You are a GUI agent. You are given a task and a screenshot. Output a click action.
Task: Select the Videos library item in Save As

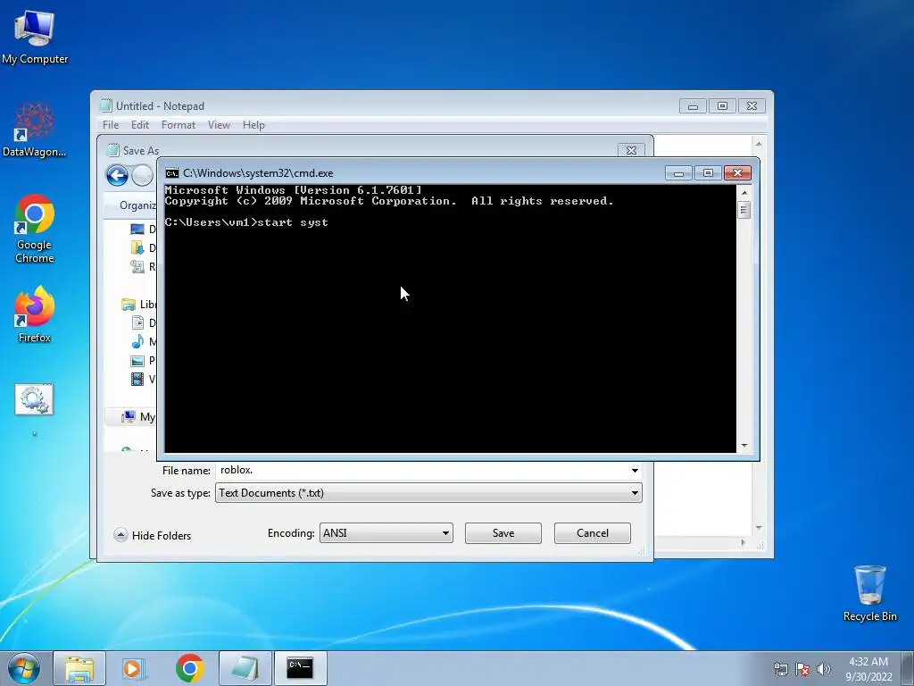[x=144, y=379]
